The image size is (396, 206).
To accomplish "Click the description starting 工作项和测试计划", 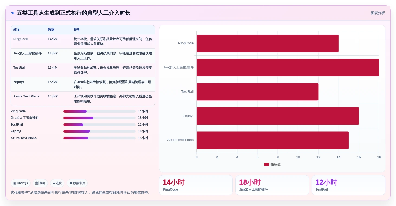I will point(113,99).
